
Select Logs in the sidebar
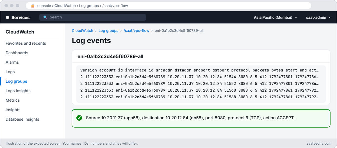[10, 72]
